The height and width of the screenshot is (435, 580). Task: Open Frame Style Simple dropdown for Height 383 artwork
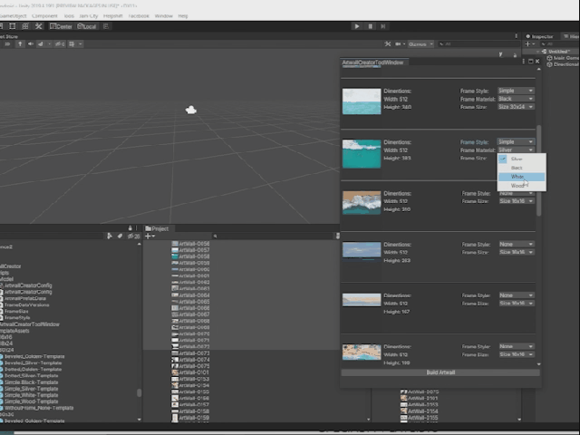tap(516, 142)
